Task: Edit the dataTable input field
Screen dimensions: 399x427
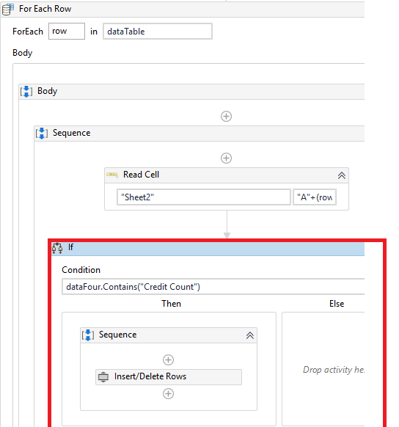Action: [158, 32]
